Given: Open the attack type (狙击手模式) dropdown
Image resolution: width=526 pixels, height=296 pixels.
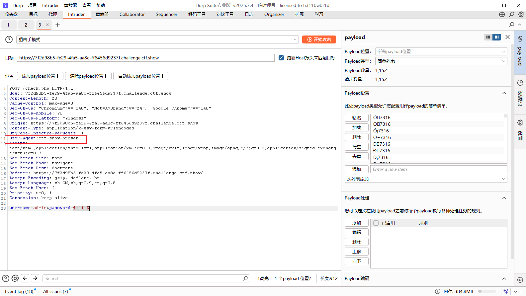Looking at the screenshot, I should 157,39.
